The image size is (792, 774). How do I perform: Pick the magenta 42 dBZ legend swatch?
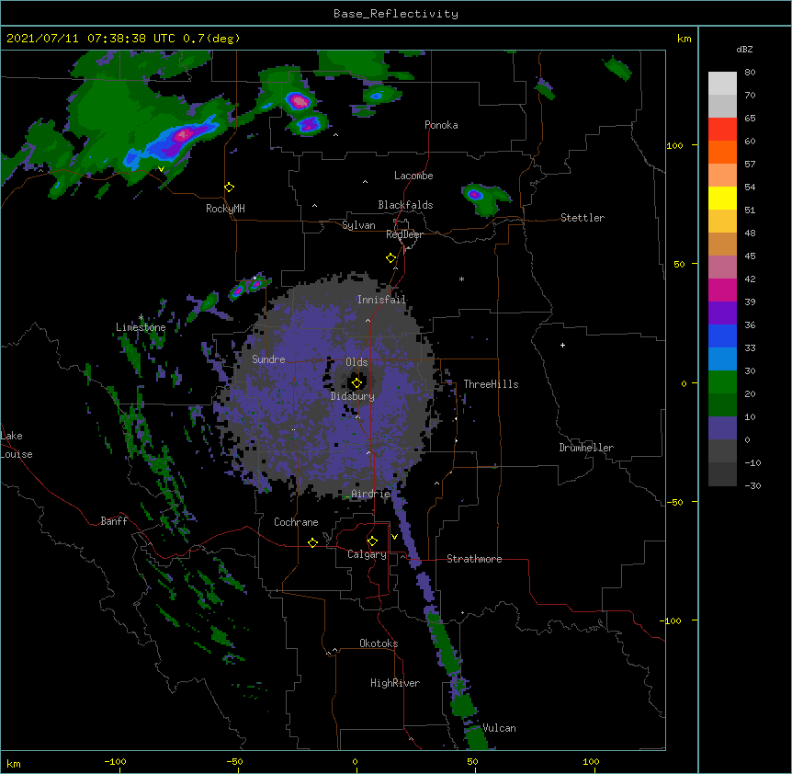pyautogui.click(x=722, y=290)
